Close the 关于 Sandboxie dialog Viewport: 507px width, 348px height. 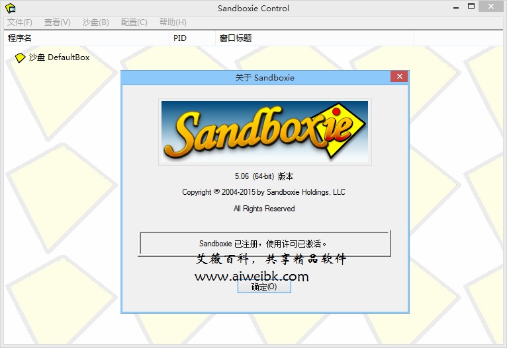400,77
